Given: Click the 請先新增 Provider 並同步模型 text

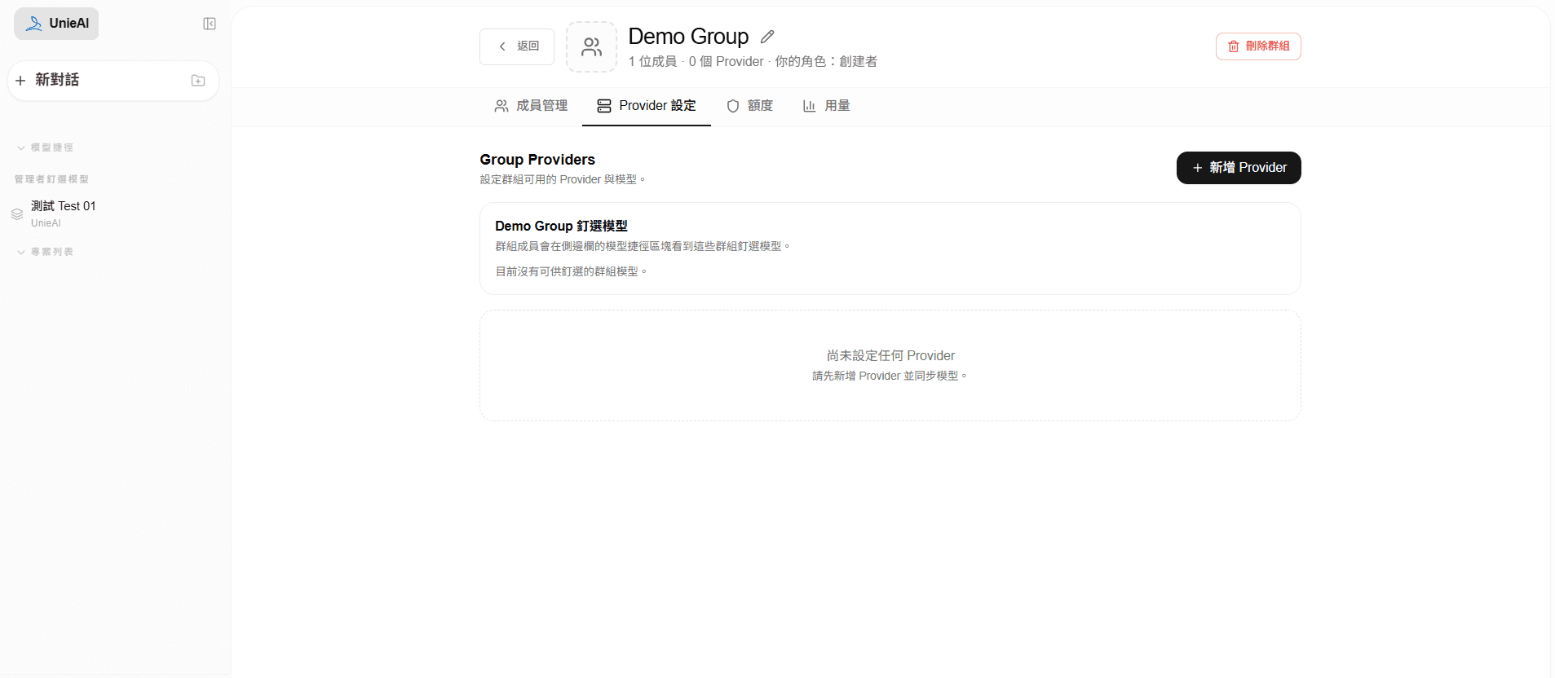Looking at the screenshot, I should click(x=890, y=376).
